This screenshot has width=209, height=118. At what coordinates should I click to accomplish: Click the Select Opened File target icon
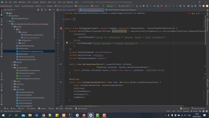38,10
